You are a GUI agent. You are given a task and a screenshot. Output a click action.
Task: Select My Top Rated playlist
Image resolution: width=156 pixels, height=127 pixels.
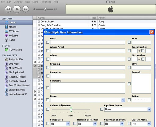16,72
